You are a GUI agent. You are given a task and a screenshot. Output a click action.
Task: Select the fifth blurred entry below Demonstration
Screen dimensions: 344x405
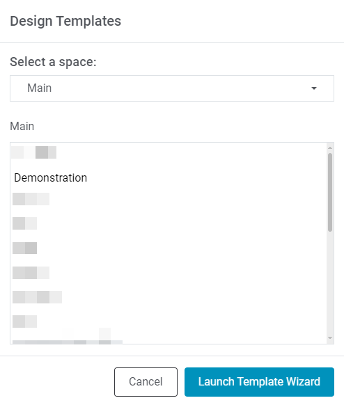point(37,297)
